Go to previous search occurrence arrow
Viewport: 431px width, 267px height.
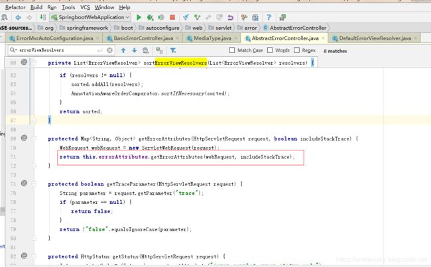click(123, 50)
